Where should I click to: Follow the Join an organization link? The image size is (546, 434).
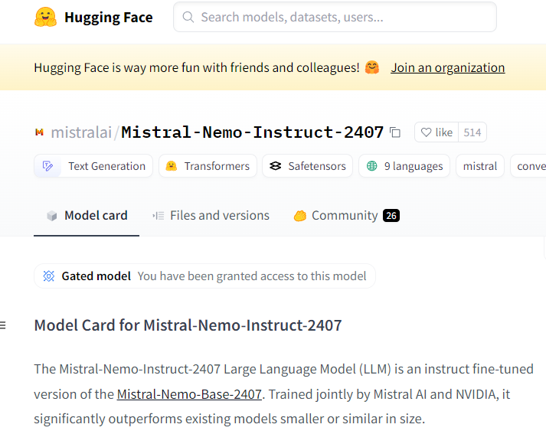(447, 67)
